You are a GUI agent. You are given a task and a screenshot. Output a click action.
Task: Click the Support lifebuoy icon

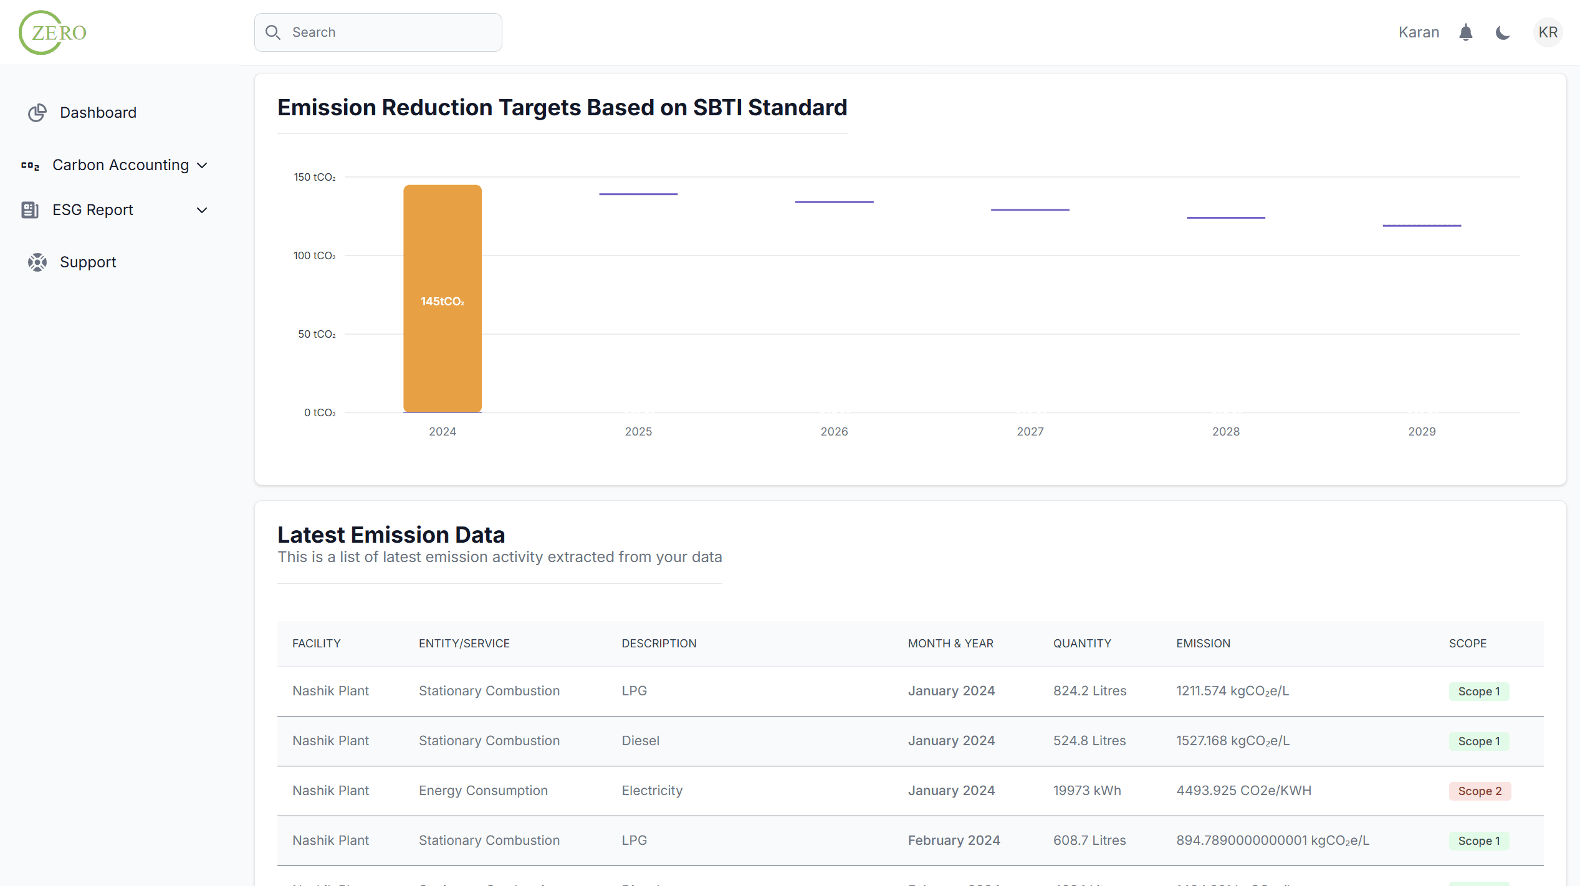point(37,262)
